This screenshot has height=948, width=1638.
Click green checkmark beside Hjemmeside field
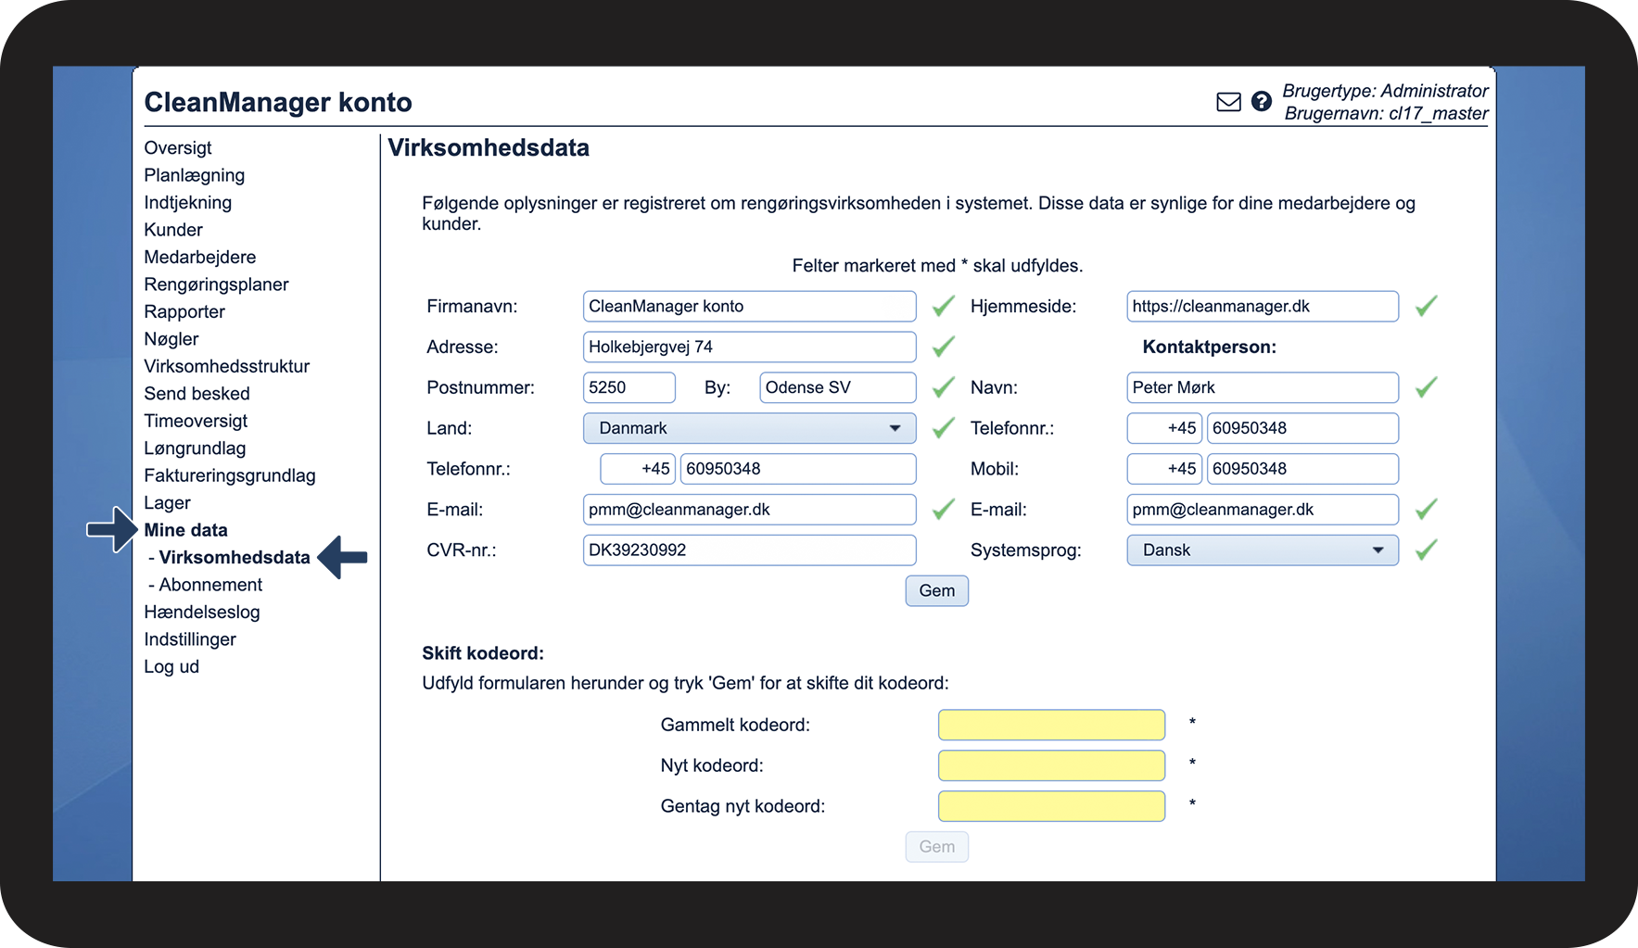[x=1426, y=306]
